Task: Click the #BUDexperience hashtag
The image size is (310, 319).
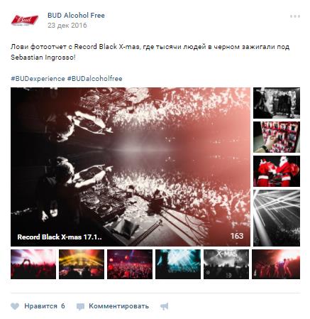Action: (x=38, y=79)
